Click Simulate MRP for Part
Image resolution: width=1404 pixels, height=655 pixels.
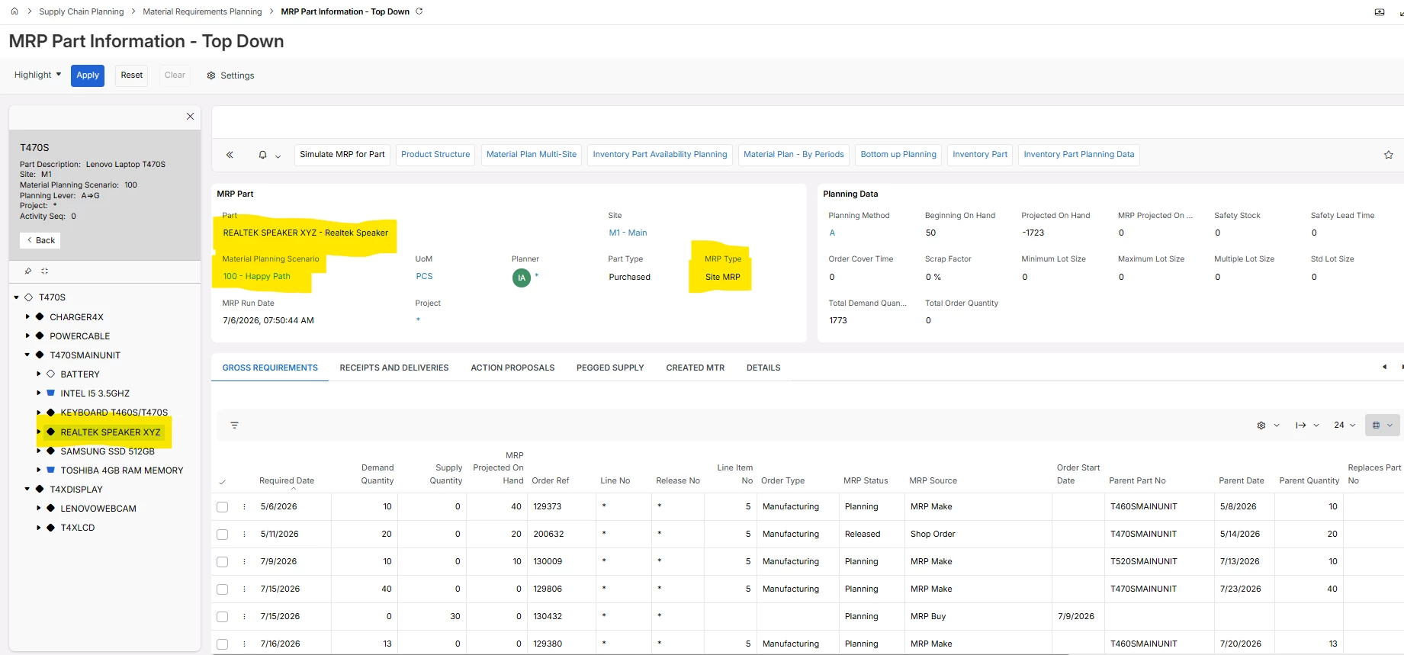point(342,155)
